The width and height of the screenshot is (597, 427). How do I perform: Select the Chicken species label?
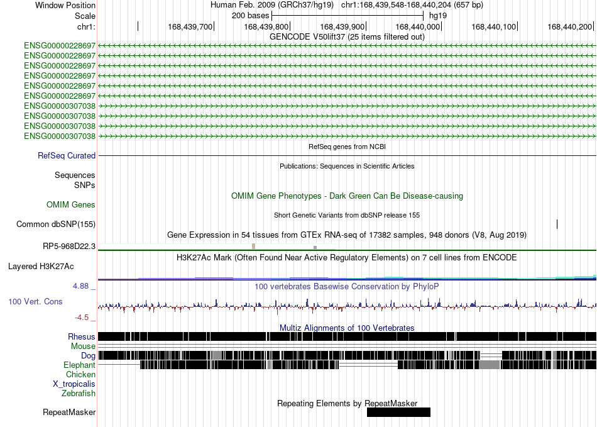click(80, 374)
